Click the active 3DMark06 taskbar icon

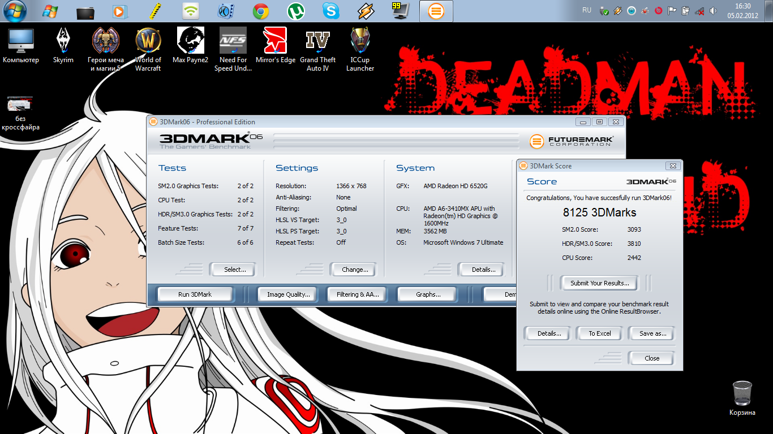click(x=436, y=11)
